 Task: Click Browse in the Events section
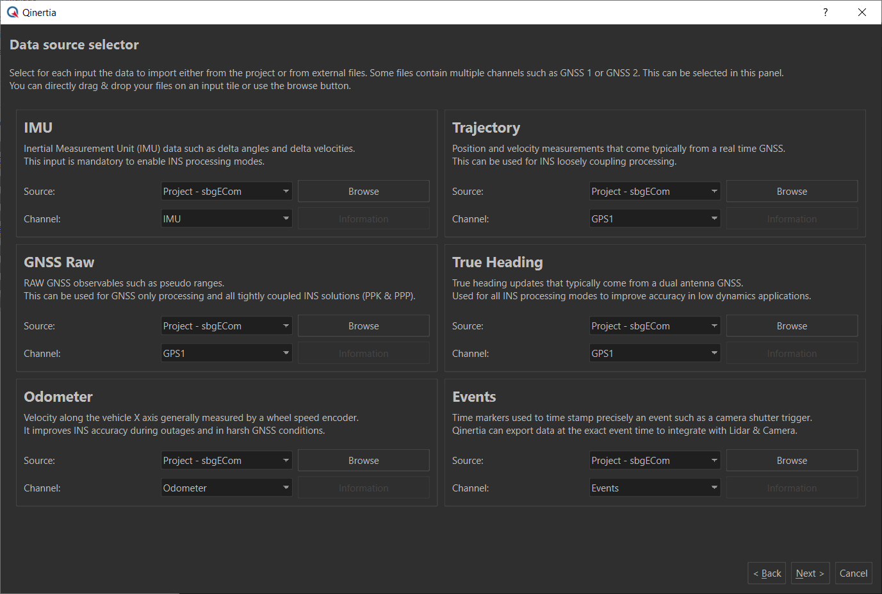coord(792,461)
